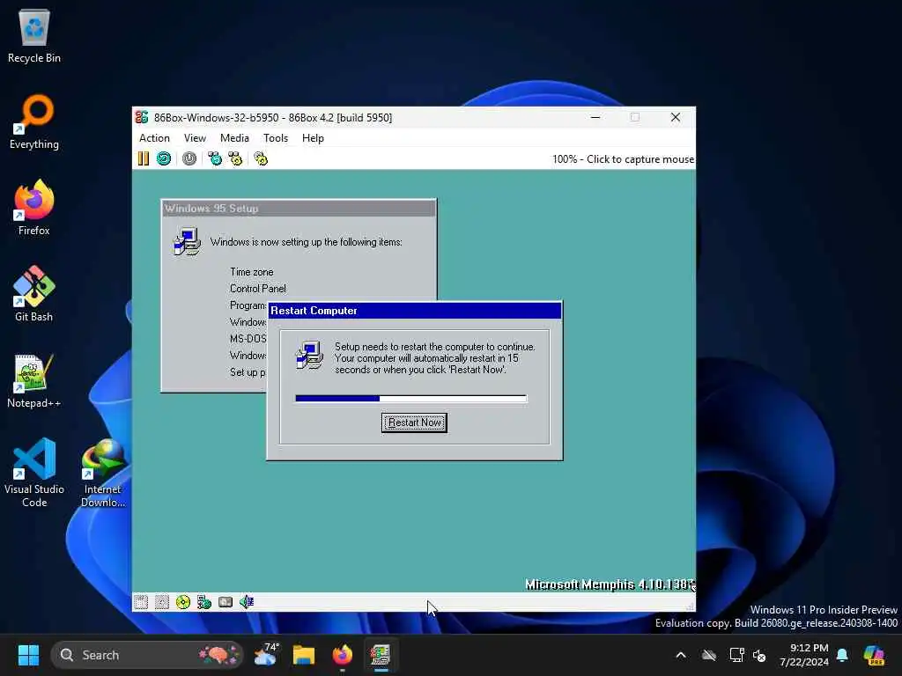This screenshot has height=676, width=902.
Task: Click 86Box taskbar icon
Action: [381, 655]
